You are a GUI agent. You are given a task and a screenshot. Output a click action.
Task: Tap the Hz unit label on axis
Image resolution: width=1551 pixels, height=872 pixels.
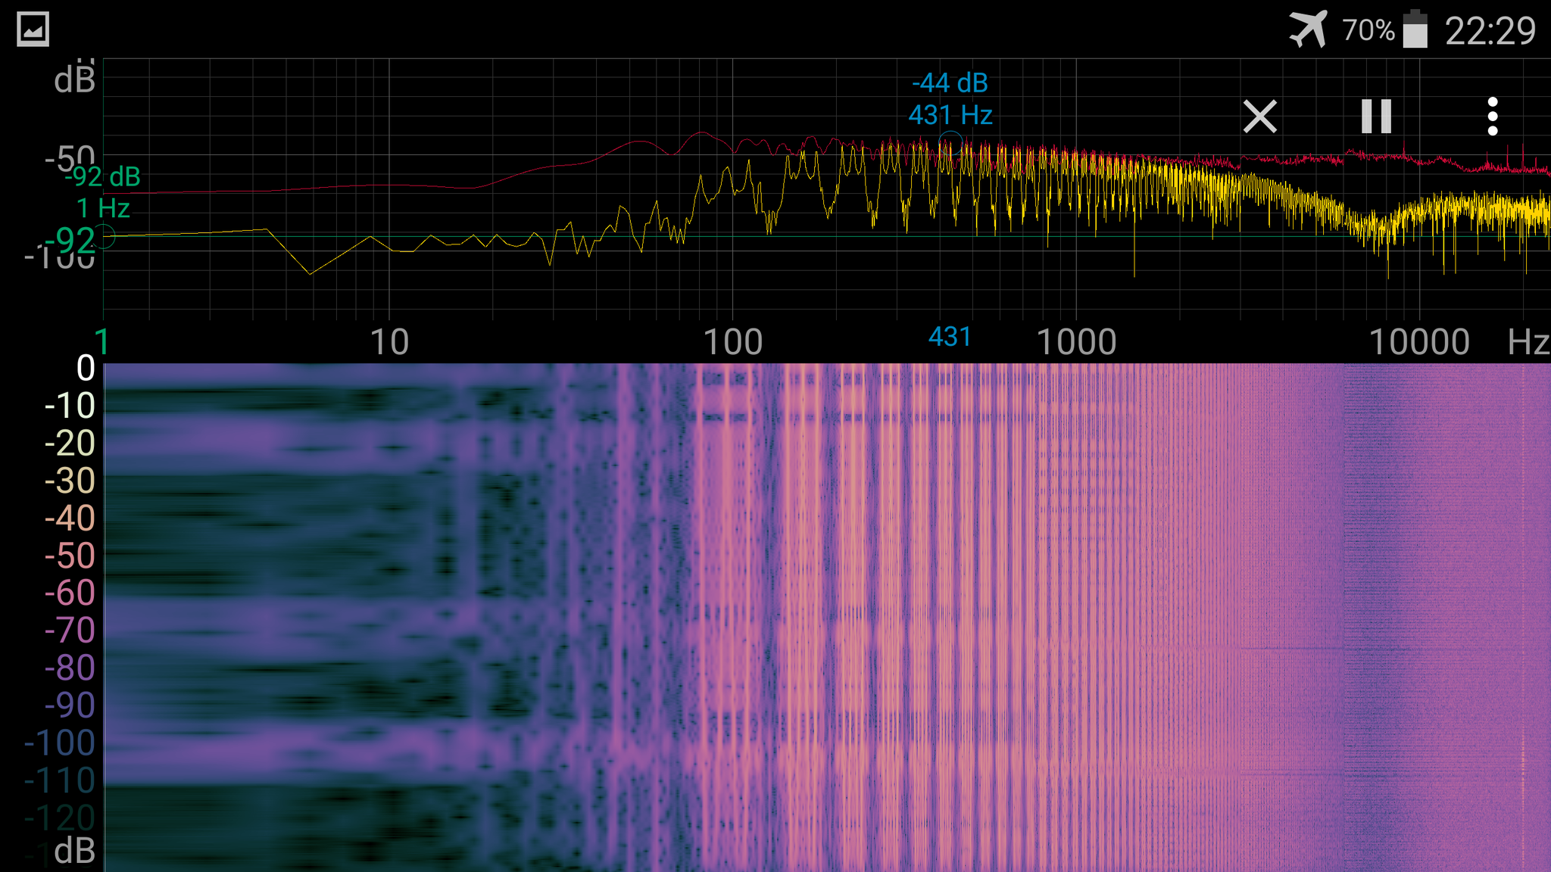pyautogui.click(x=1528, y=342)
